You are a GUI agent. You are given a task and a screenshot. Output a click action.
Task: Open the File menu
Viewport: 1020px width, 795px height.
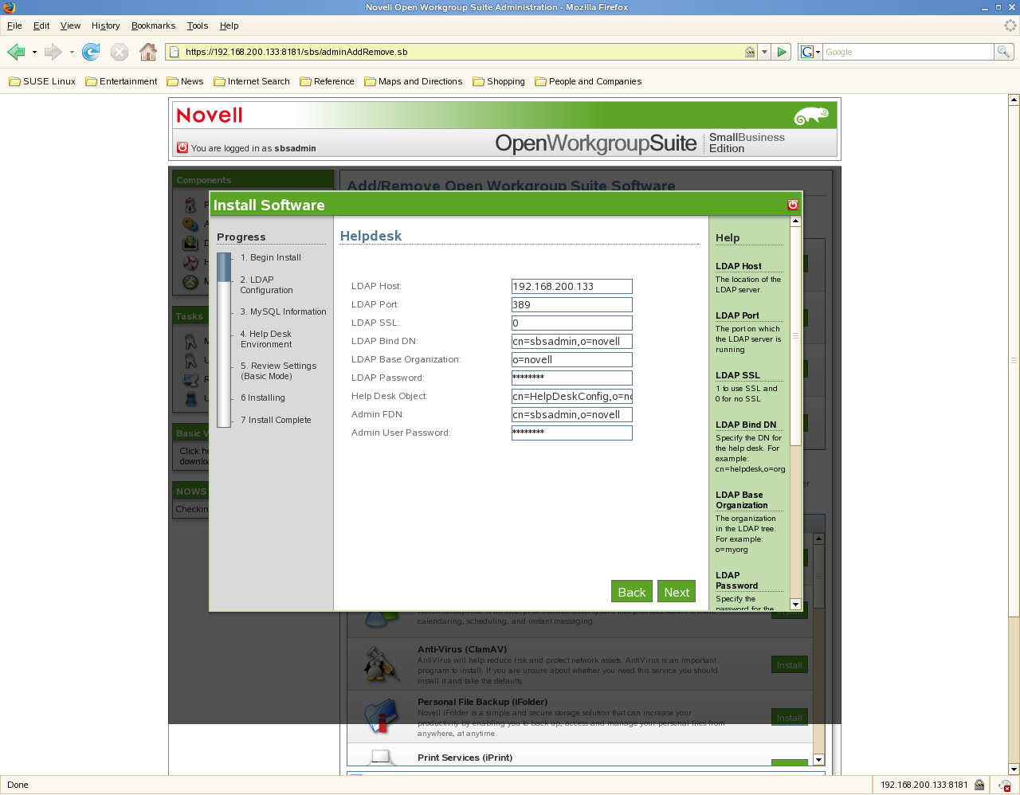pos(14,25)
